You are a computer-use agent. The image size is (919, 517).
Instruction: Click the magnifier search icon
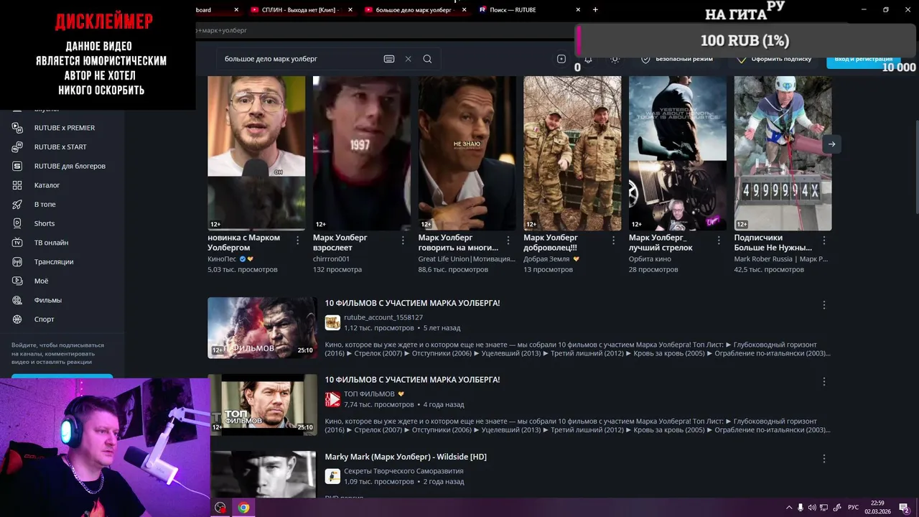(x=427, y=59)
